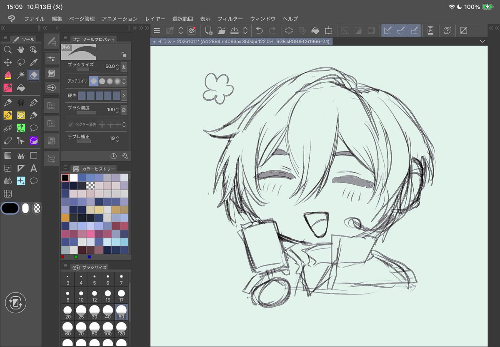This screenshot has width=500, height=347.
Task: Toggle the sub tool lock icon
Action: coord(123,54)
